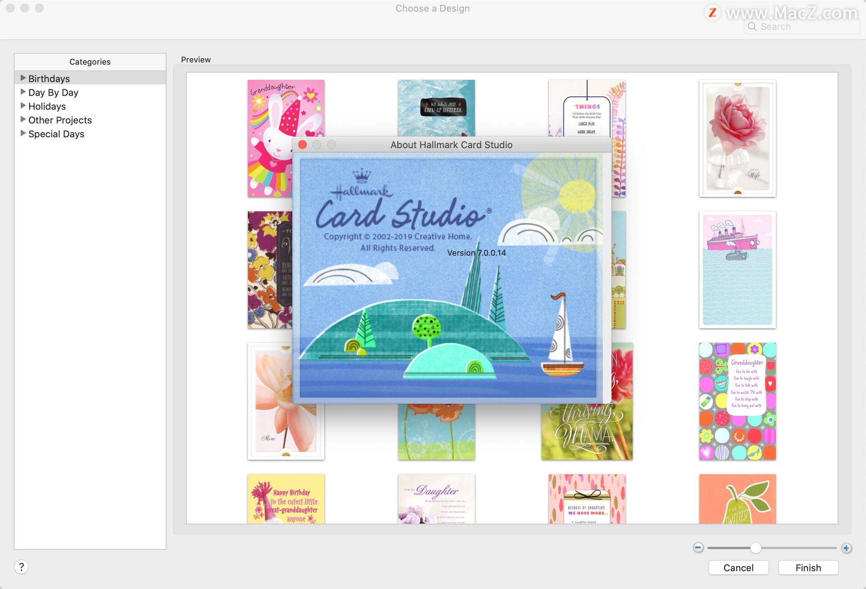Image resolution: width=866 pixels, height=589 pixels.
Task: Click the thumbnail size slider knob
Action: click(755, 548)
